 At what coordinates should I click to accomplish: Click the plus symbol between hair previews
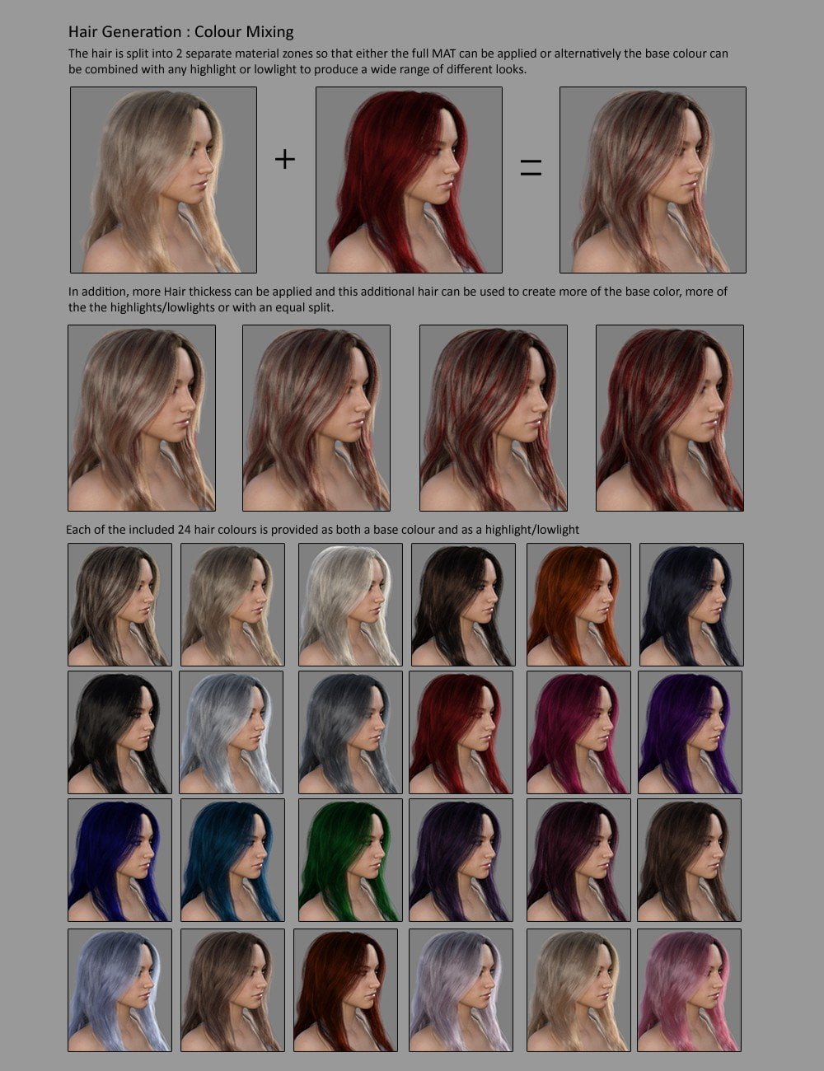tap(283, 159)
